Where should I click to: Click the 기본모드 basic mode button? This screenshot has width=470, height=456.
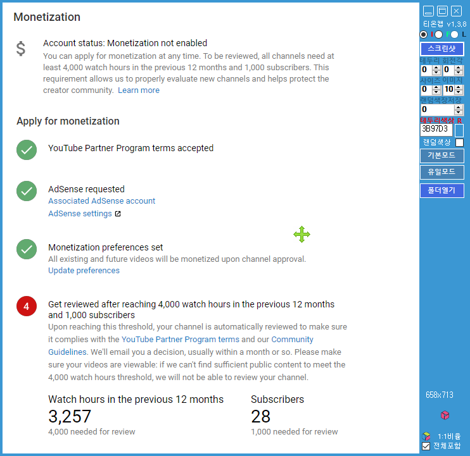click(442, 156)
